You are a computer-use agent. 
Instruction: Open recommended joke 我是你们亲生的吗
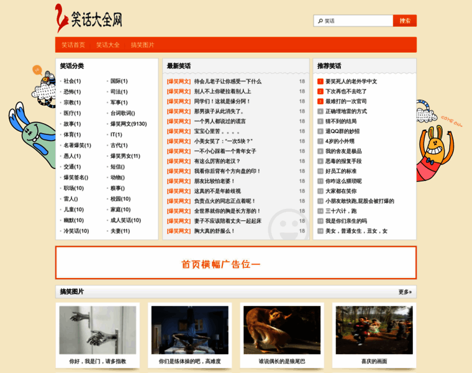pos(346,221)
